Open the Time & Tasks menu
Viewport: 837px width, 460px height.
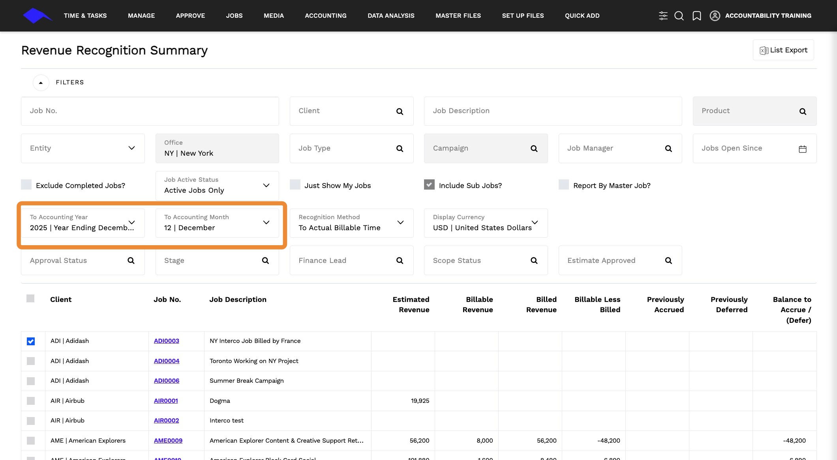[85, 16]
